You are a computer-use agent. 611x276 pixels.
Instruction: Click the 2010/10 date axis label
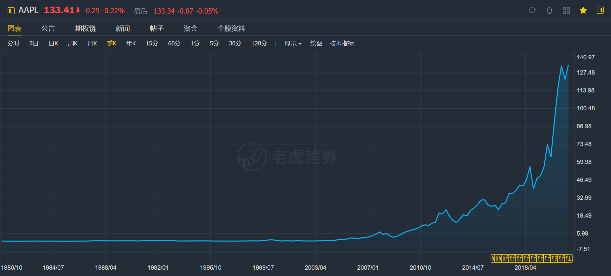point(420,268)
